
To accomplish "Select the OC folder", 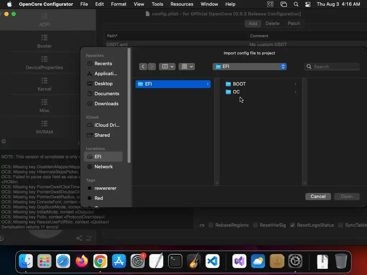I will point(261,92).
